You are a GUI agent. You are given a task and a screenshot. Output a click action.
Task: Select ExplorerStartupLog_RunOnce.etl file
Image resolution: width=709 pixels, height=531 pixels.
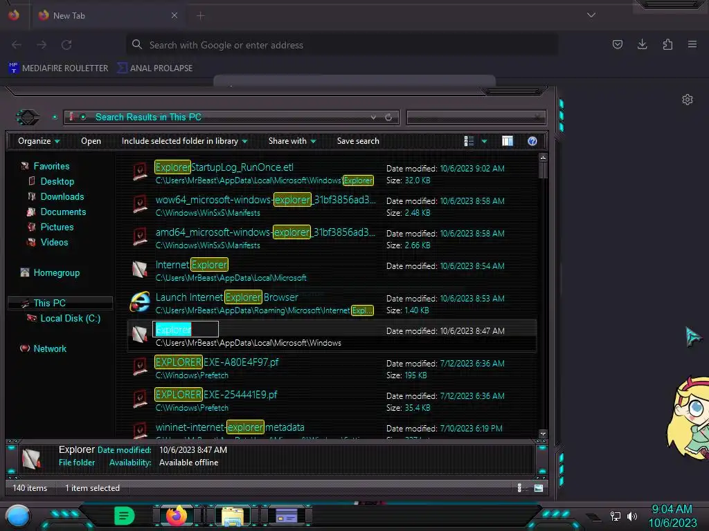pos(332,174)
